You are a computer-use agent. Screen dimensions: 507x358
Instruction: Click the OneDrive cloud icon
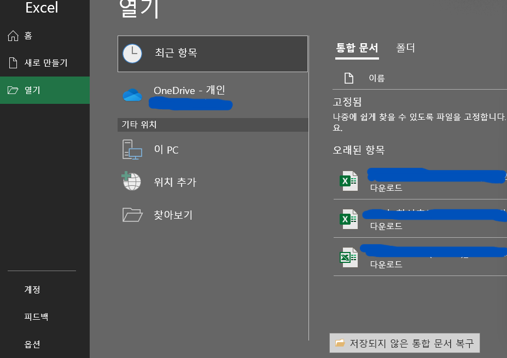pos(132,95)
